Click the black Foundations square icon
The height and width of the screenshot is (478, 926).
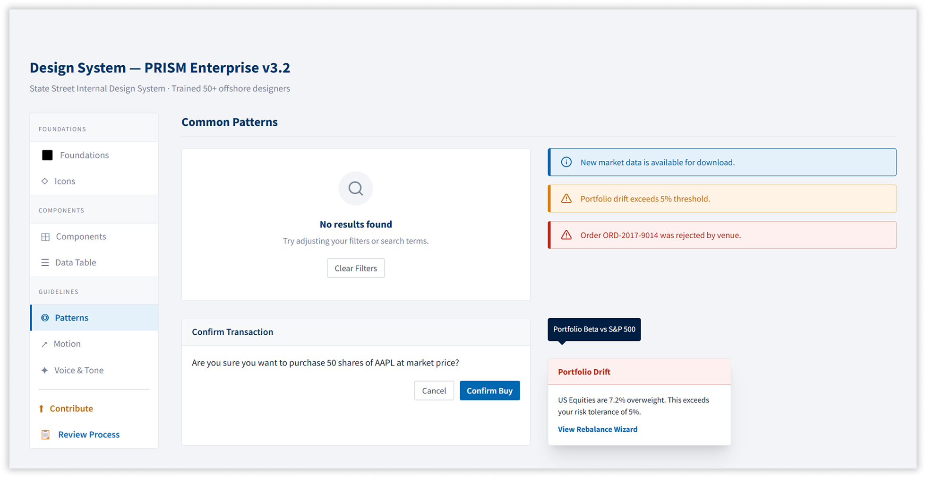47,155
